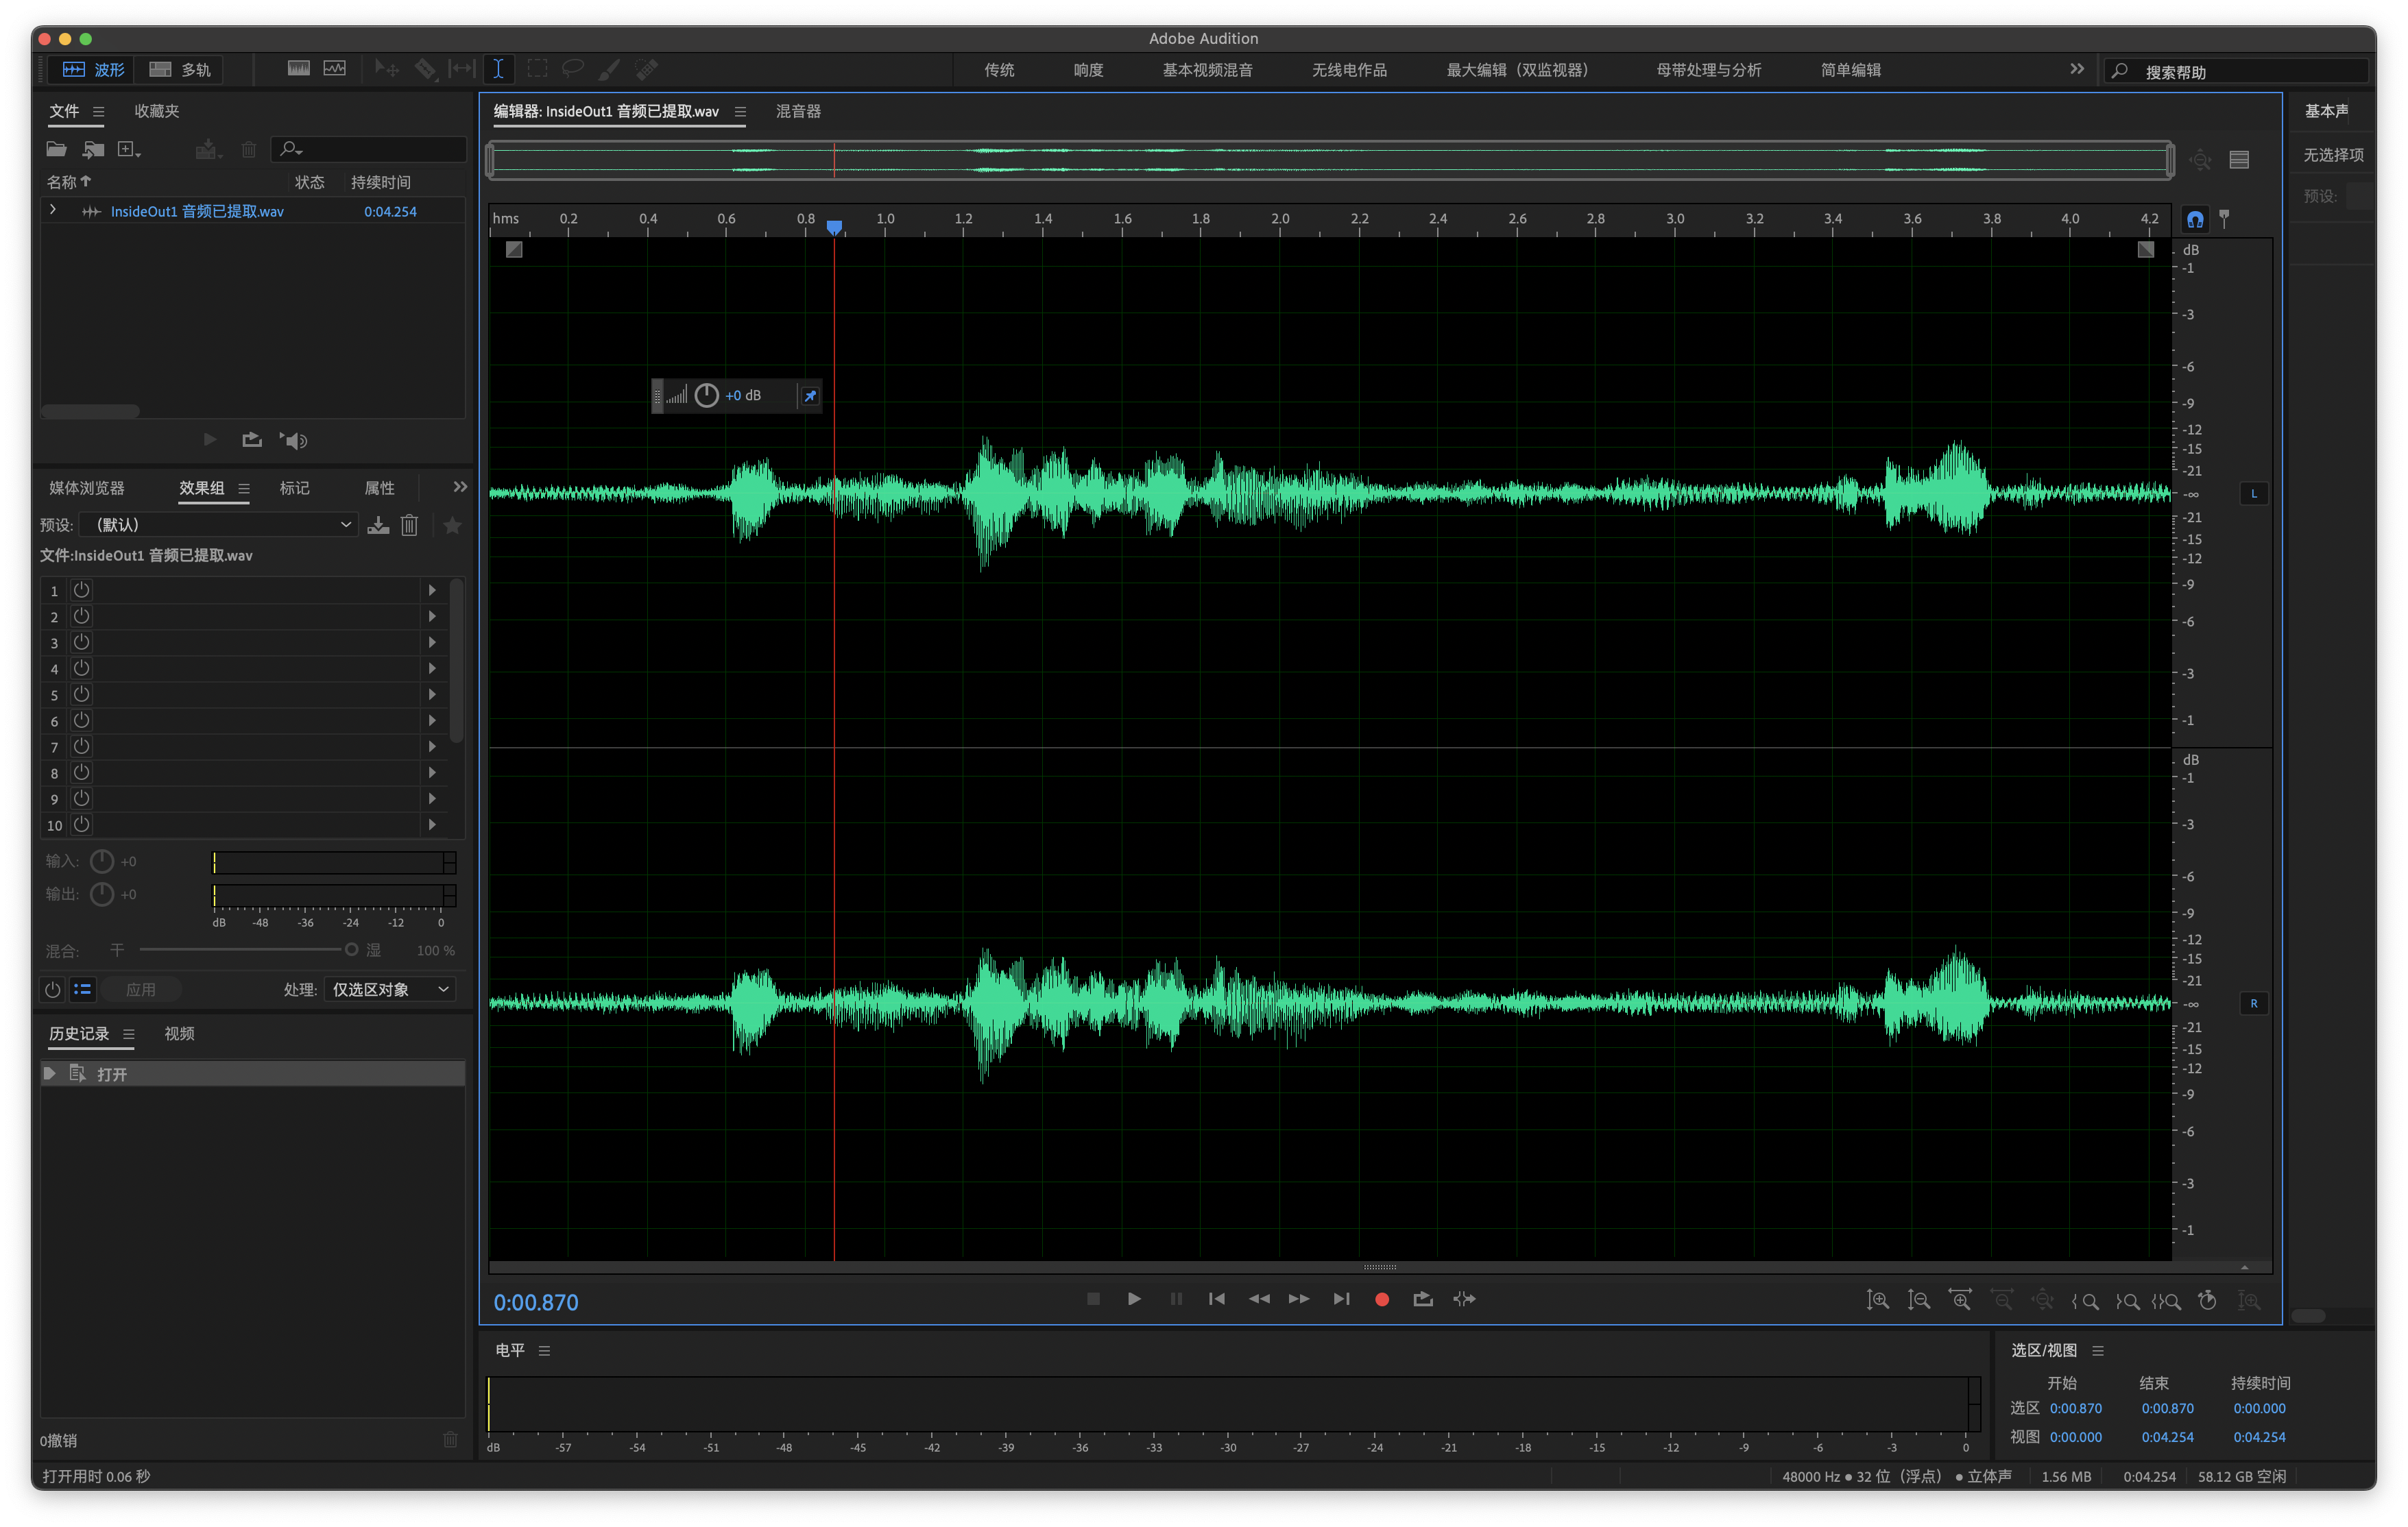Adjust the 输出 gain knob

(x=102, y=894)
